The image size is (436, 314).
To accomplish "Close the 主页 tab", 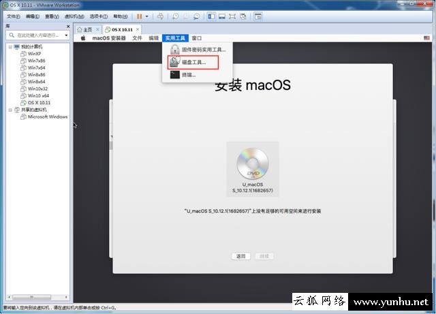I will pos(97,29).
